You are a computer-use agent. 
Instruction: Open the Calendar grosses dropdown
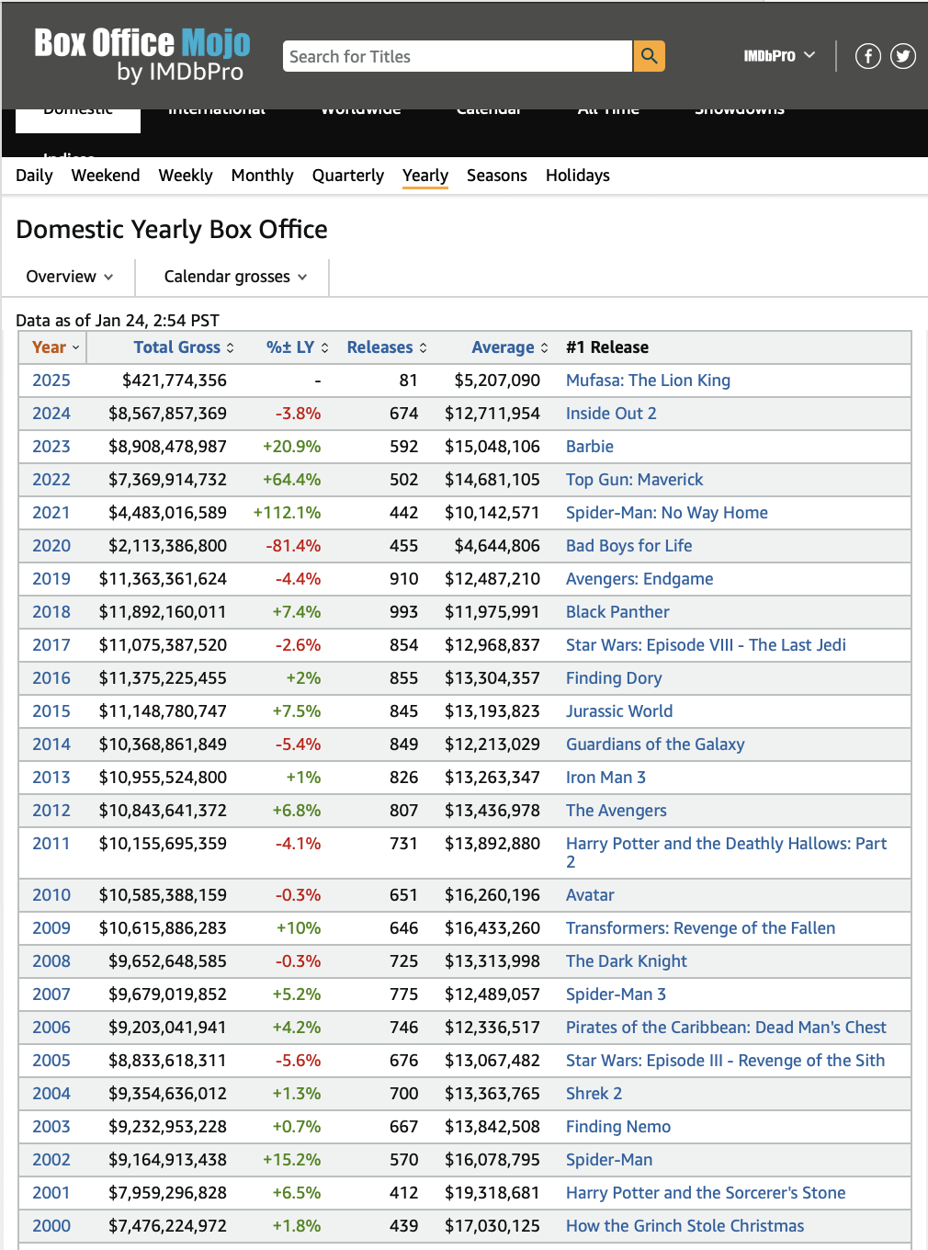point(235,277)
